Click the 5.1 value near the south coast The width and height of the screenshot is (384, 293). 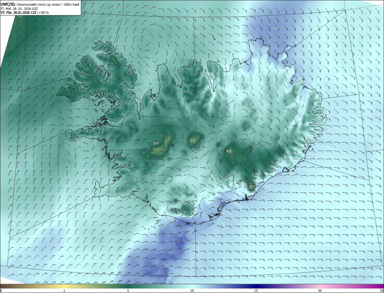click(175, 211)
